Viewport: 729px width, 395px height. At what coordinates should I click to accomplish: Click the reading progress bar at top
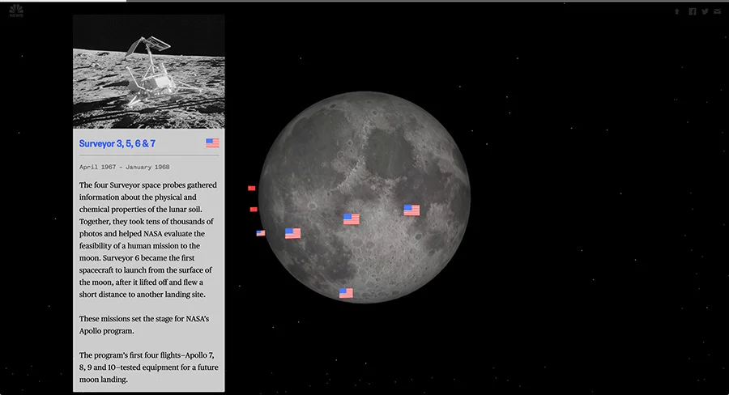364,1
